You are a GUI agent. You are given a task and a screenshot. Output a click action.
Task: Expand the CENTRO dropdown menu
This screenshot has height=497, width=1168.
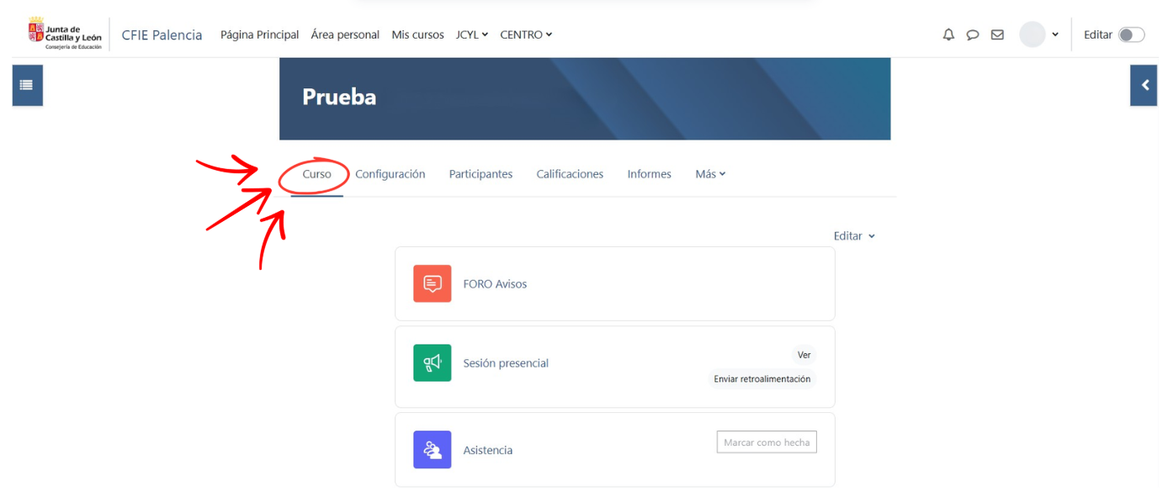coord(526,34)
